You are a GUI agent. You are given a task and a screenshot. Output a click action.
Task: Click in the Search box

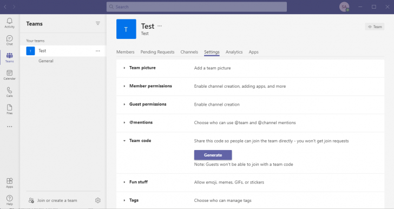click(x=196, y=7)
